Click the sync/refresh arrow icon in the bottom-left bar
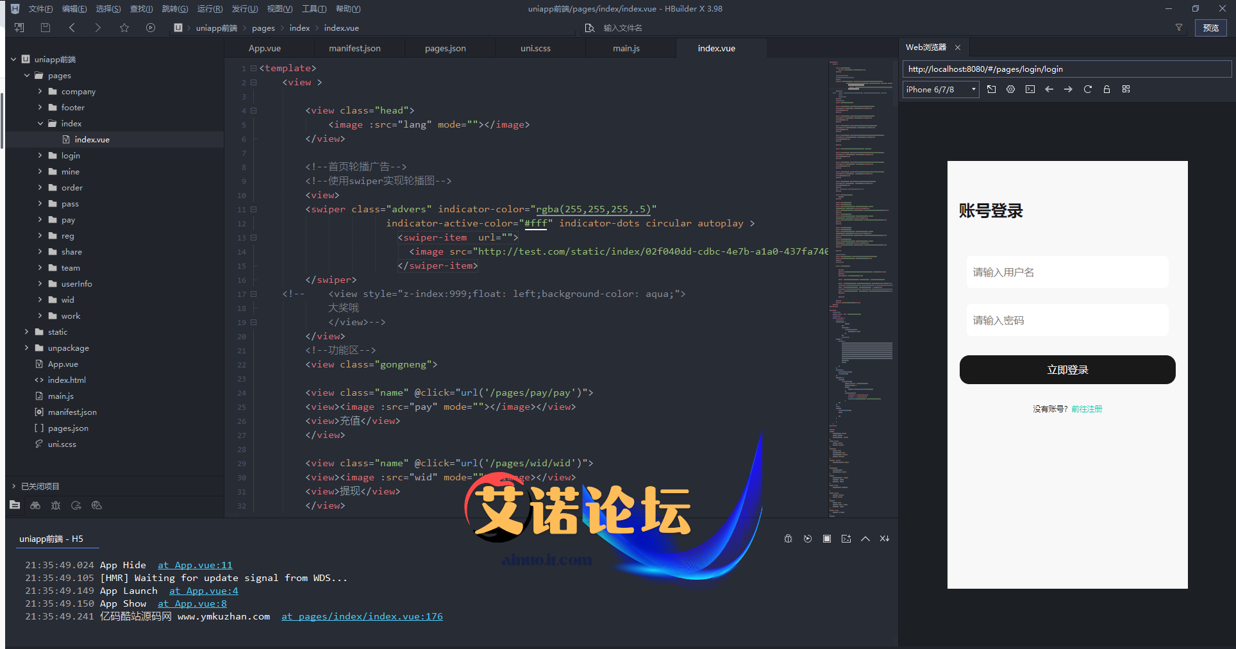The image size is (1236, 649). coord(76,505)
